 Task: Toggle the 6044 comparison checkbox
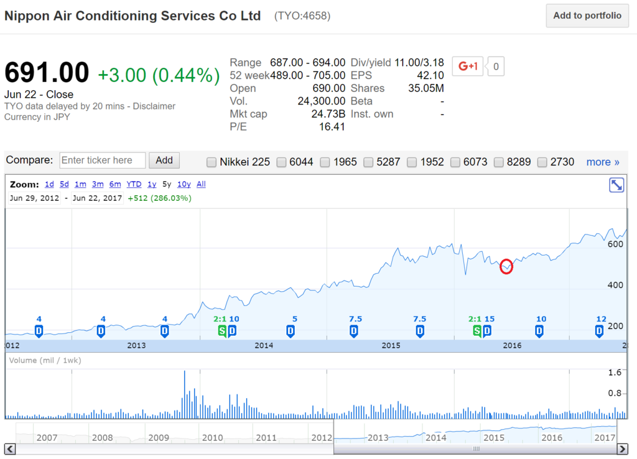click(281, 162)
